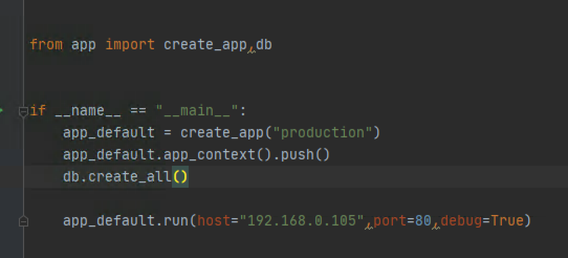Collapse the if __name__ block fold marker
This screenshot has height=258, width=568.
click(x=23, y=112)
